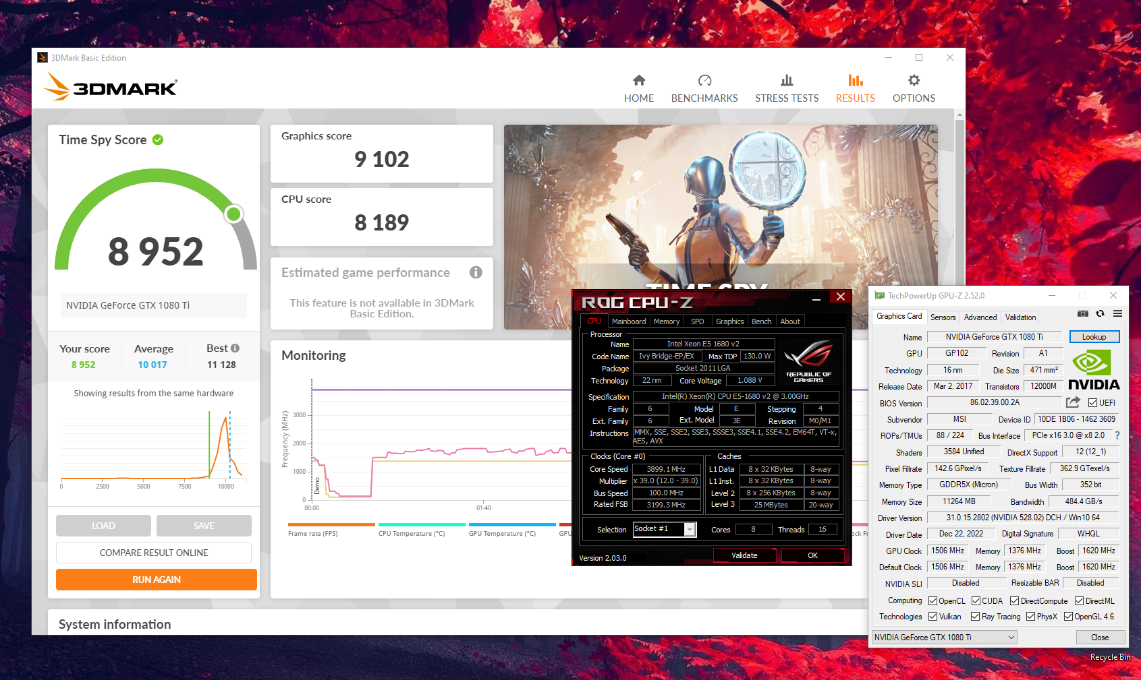Open the Memory tab in CPU-Z
This screenshot has width=1141, height=680.
(x=666, y=321)
